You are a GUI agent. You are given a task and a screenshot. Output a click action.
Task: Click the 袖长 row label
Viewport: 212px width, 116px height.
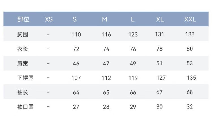[23, 92]
